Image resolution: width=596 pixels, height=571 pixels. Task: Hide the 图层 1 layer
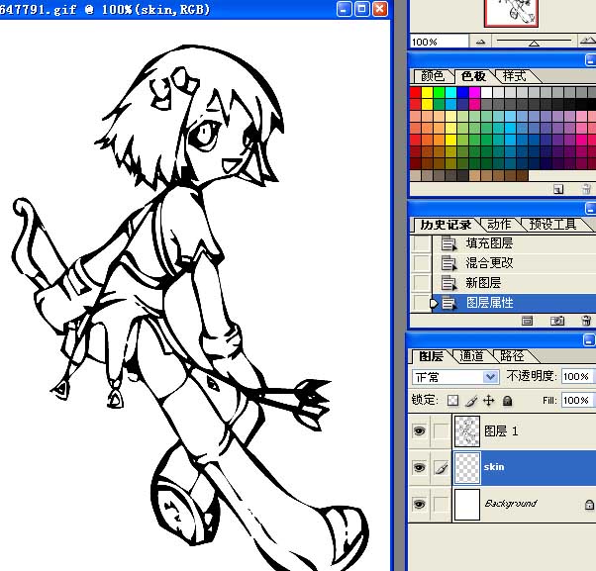419,431
